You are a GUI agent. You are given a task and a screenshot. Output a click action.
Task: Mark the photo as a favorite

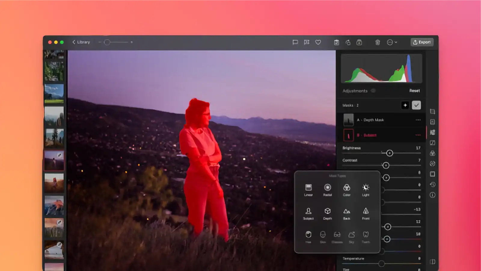click(x=318, y=42)
